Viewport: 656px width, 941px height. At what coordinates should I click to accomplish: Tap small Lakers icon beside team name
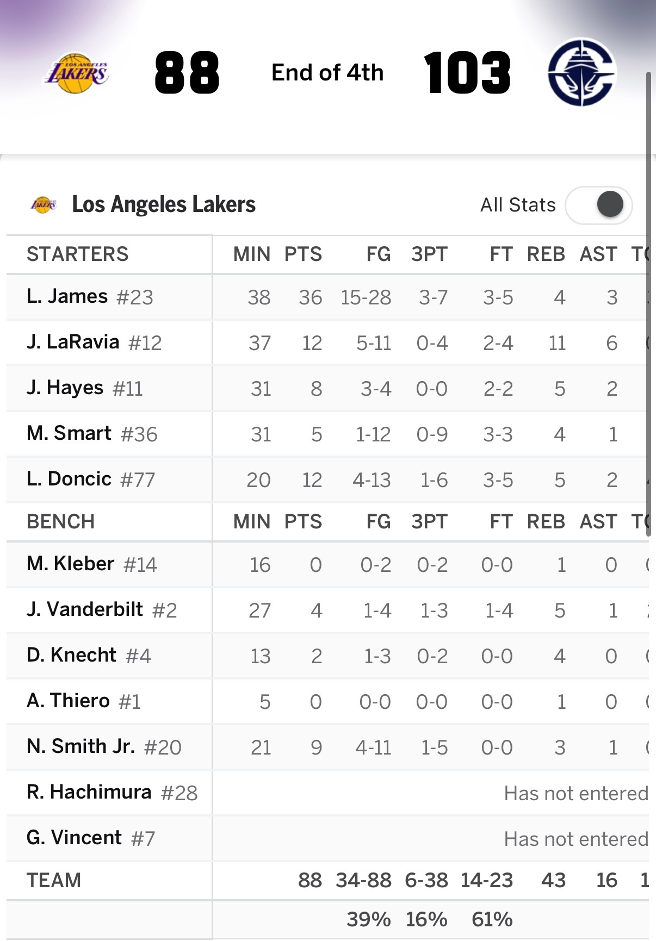coord(44,205)
